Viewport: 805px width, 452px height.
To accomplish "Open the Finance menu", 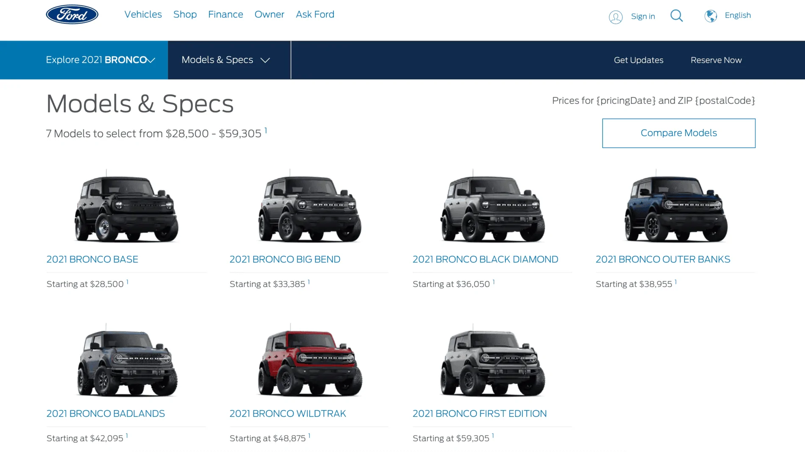I will pos(225,14).
